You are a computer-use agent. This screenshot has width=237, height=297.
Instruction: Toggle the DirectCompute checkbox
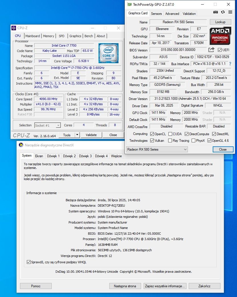186,134
